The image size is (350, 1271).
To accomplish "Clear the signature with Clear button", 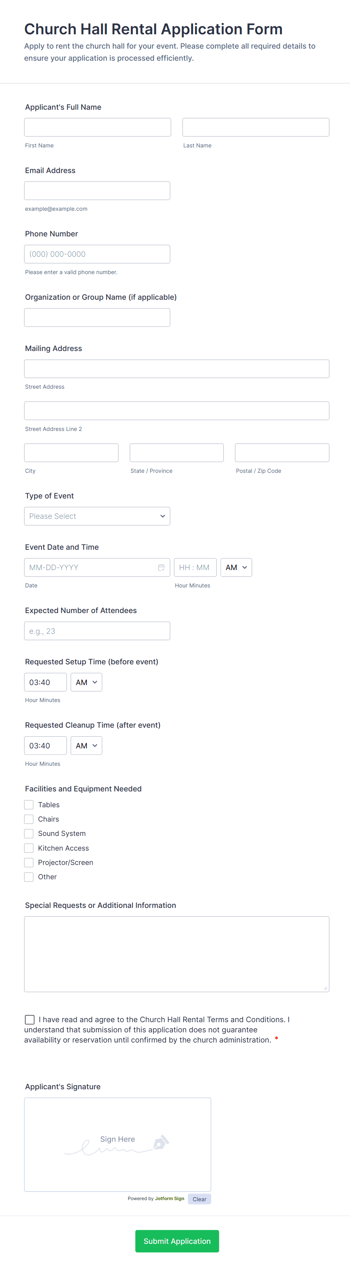I will [199, 1199].
